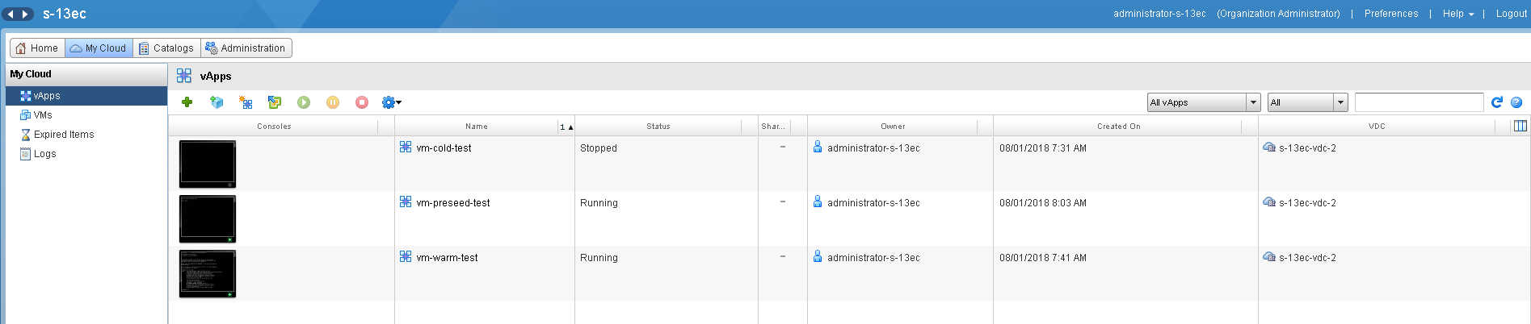1531x324 pixels.
Task: Click owner user icon in vm-preseed-test row
Action: (818, 201)
